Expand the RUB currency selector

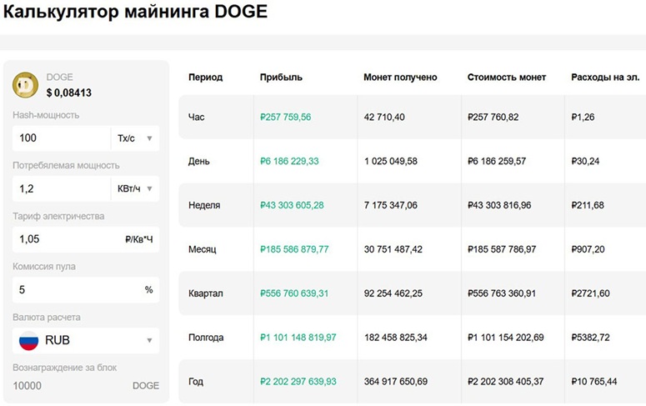click(86, 340)
